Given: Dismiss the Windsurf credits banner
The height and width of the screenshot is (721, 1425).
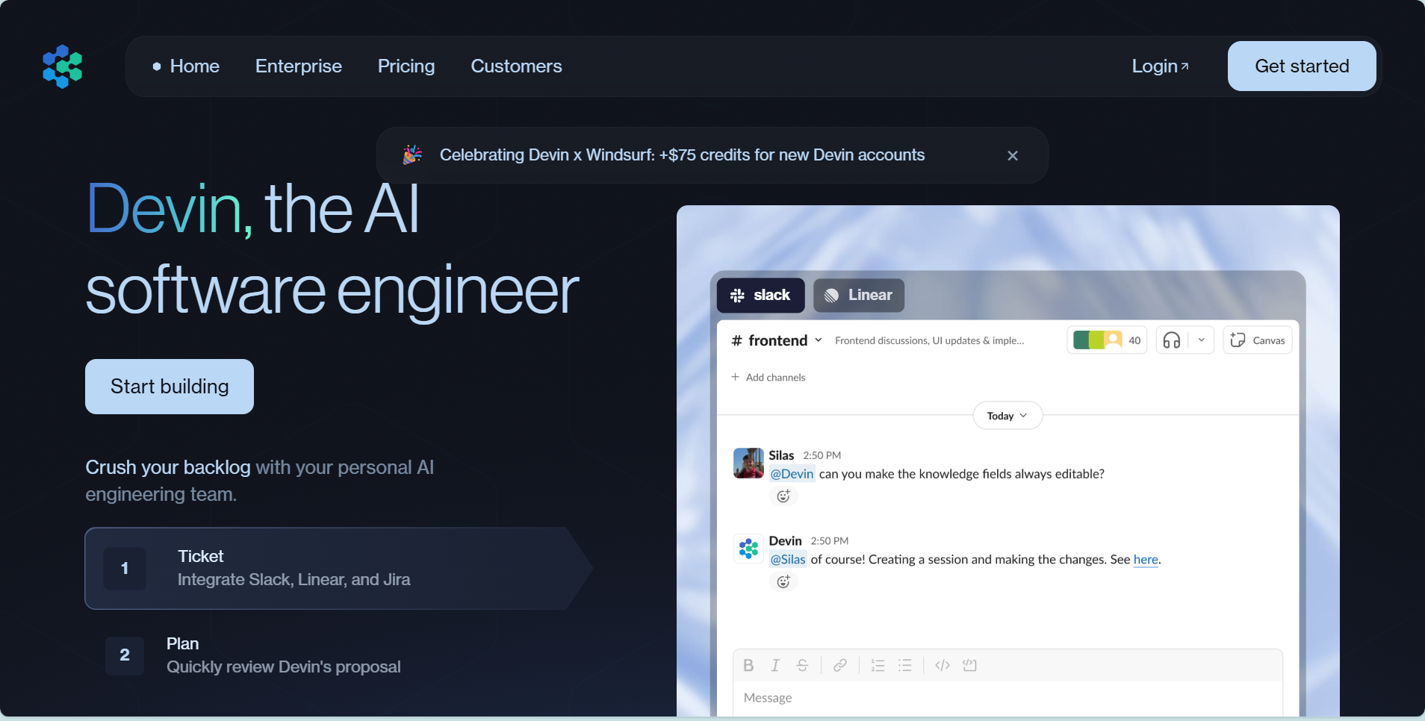Looking at the screenshot, I should [x=1013, y=155].
